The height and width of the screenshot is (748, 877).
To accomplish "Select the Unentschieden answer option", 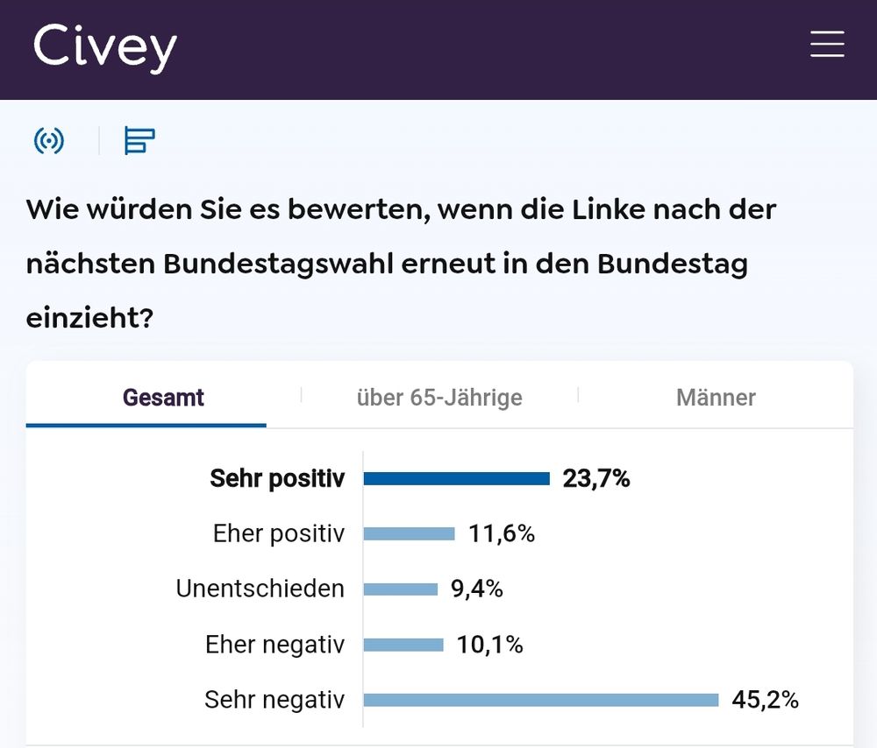I will click(259, 589).
